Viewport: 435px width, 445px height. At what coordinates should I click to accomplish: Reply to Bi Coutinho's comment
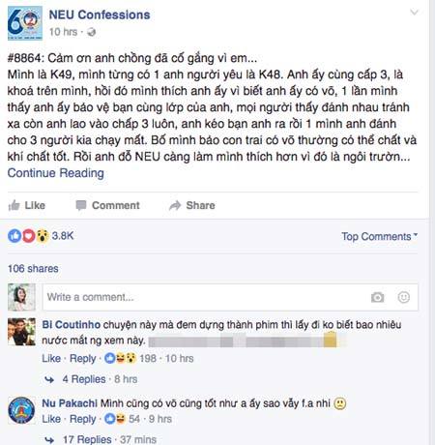tap(83, 358)
